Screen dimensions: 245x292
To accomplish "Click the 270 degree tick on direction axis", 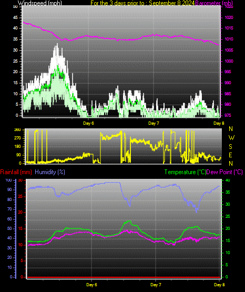I will click(x=17, y=138).
